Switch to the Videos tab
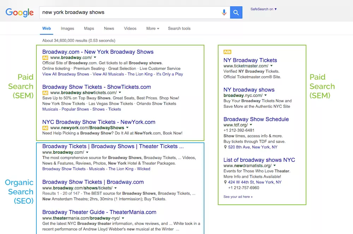Viewport: 353px width, 234px height. coord(130,29)
